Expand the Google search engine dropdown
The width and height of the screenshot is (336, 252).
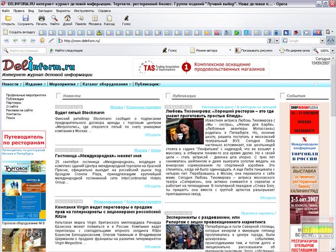pos(322,41)
